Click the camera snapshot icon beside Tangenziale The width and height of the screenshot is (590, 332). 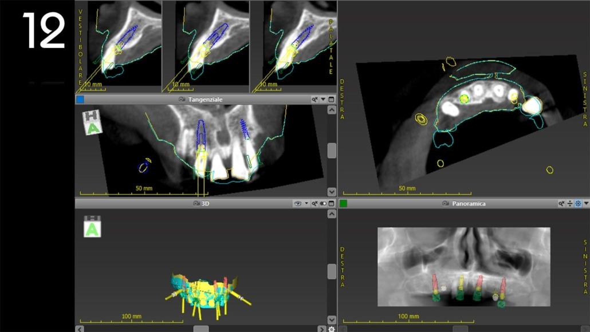coord(182,100)
